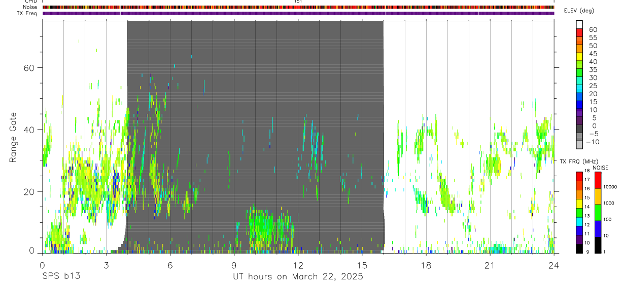The height and width of the screenshot is (287, 623).
Task: Click the 'Range Gate' y-axis title
Action: (x=13, y=137)
